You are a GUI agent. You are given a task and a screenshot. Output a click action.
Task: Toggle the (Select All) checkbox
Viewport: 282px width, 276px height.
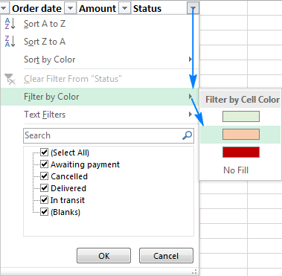[44, 152]
